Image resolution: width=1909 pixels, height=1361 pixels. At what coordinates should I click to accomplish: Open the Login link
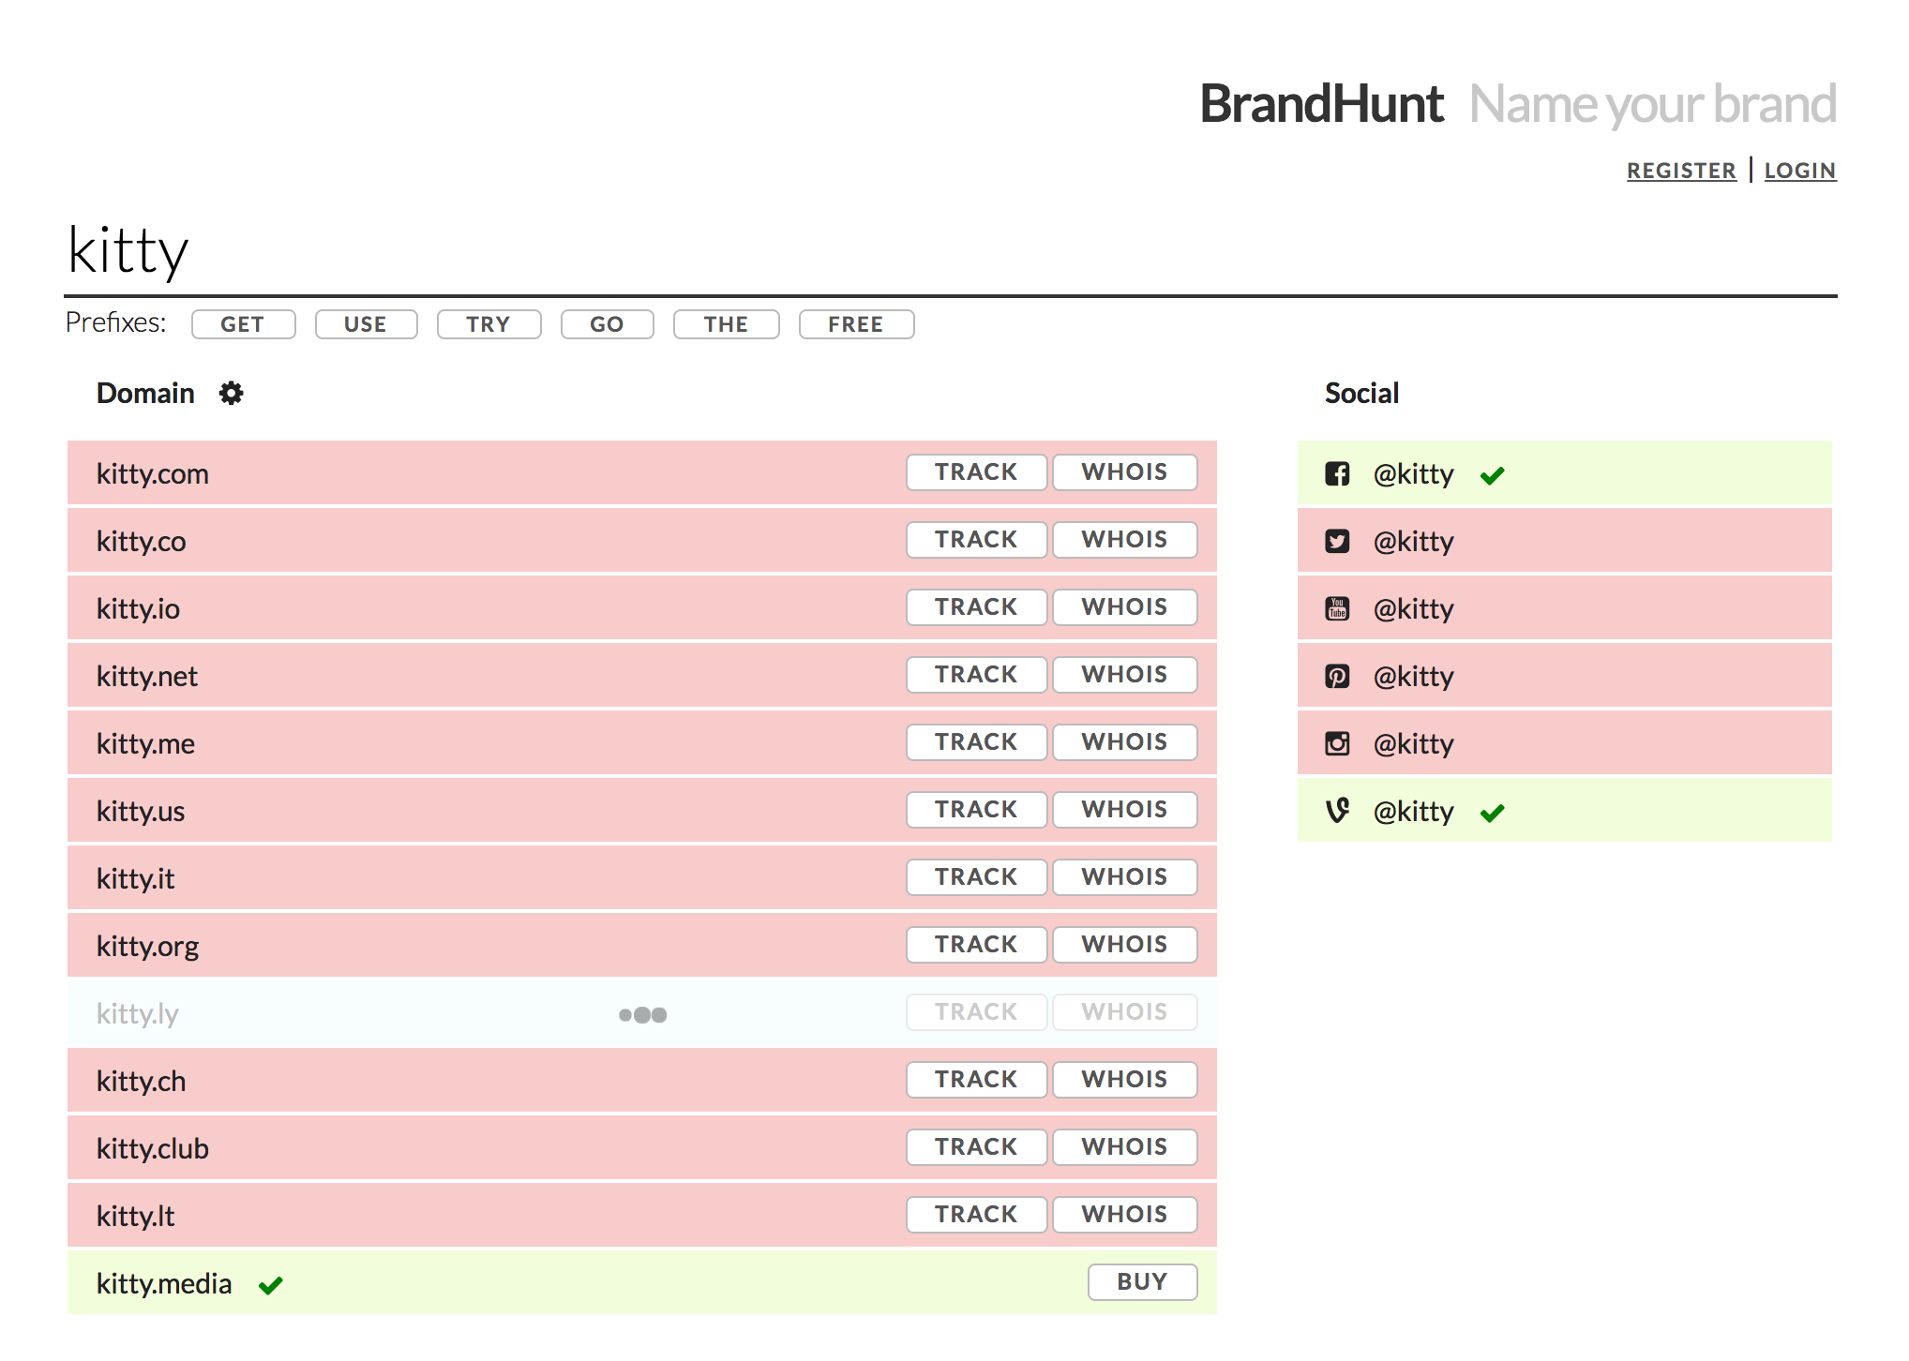tap(1799, 171)
